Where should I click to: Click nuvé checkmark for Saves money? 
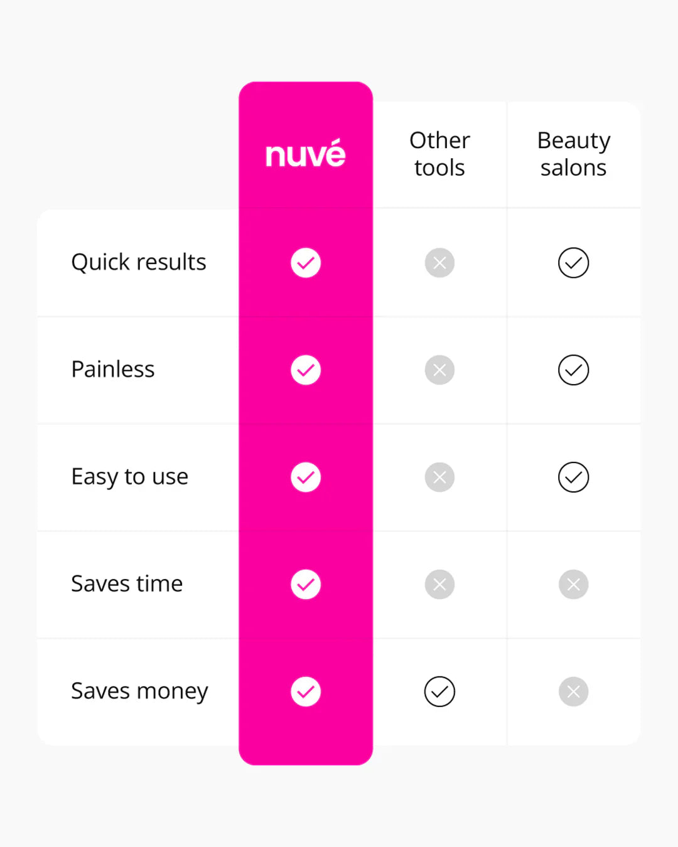click(x=306, y=691)
